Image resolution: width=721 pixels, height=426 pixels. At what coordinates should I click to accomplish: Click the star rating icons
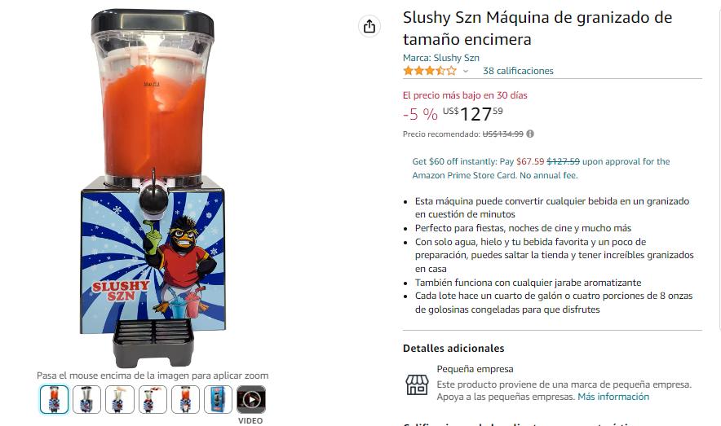[x=430, y=71]
